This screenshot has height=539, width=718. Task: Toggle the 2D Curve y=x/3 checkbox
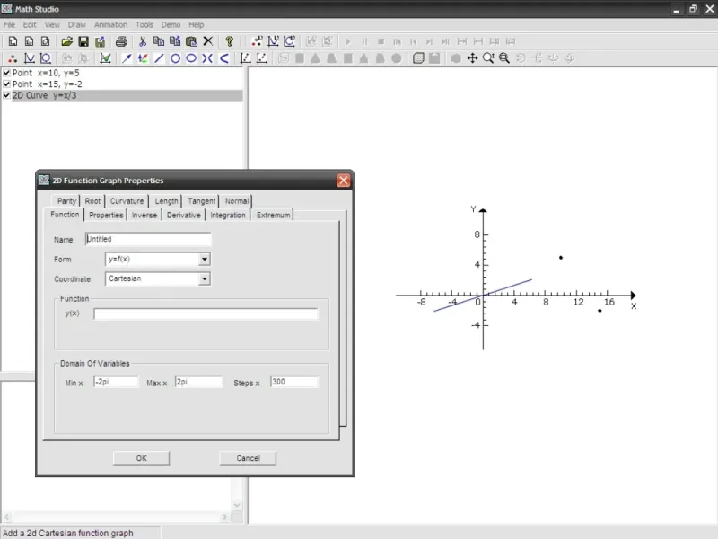(7, 95)
